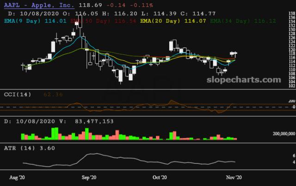
Task: Click the Sep '20 time axis label
Action: 89,178
